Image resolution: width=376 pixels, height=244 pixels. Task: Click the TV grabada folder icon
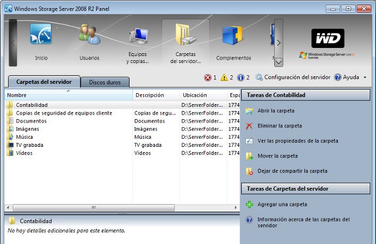10,145
